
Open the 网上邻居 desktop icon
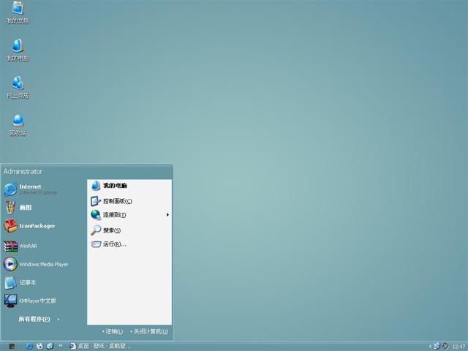[x=18, y=87]
